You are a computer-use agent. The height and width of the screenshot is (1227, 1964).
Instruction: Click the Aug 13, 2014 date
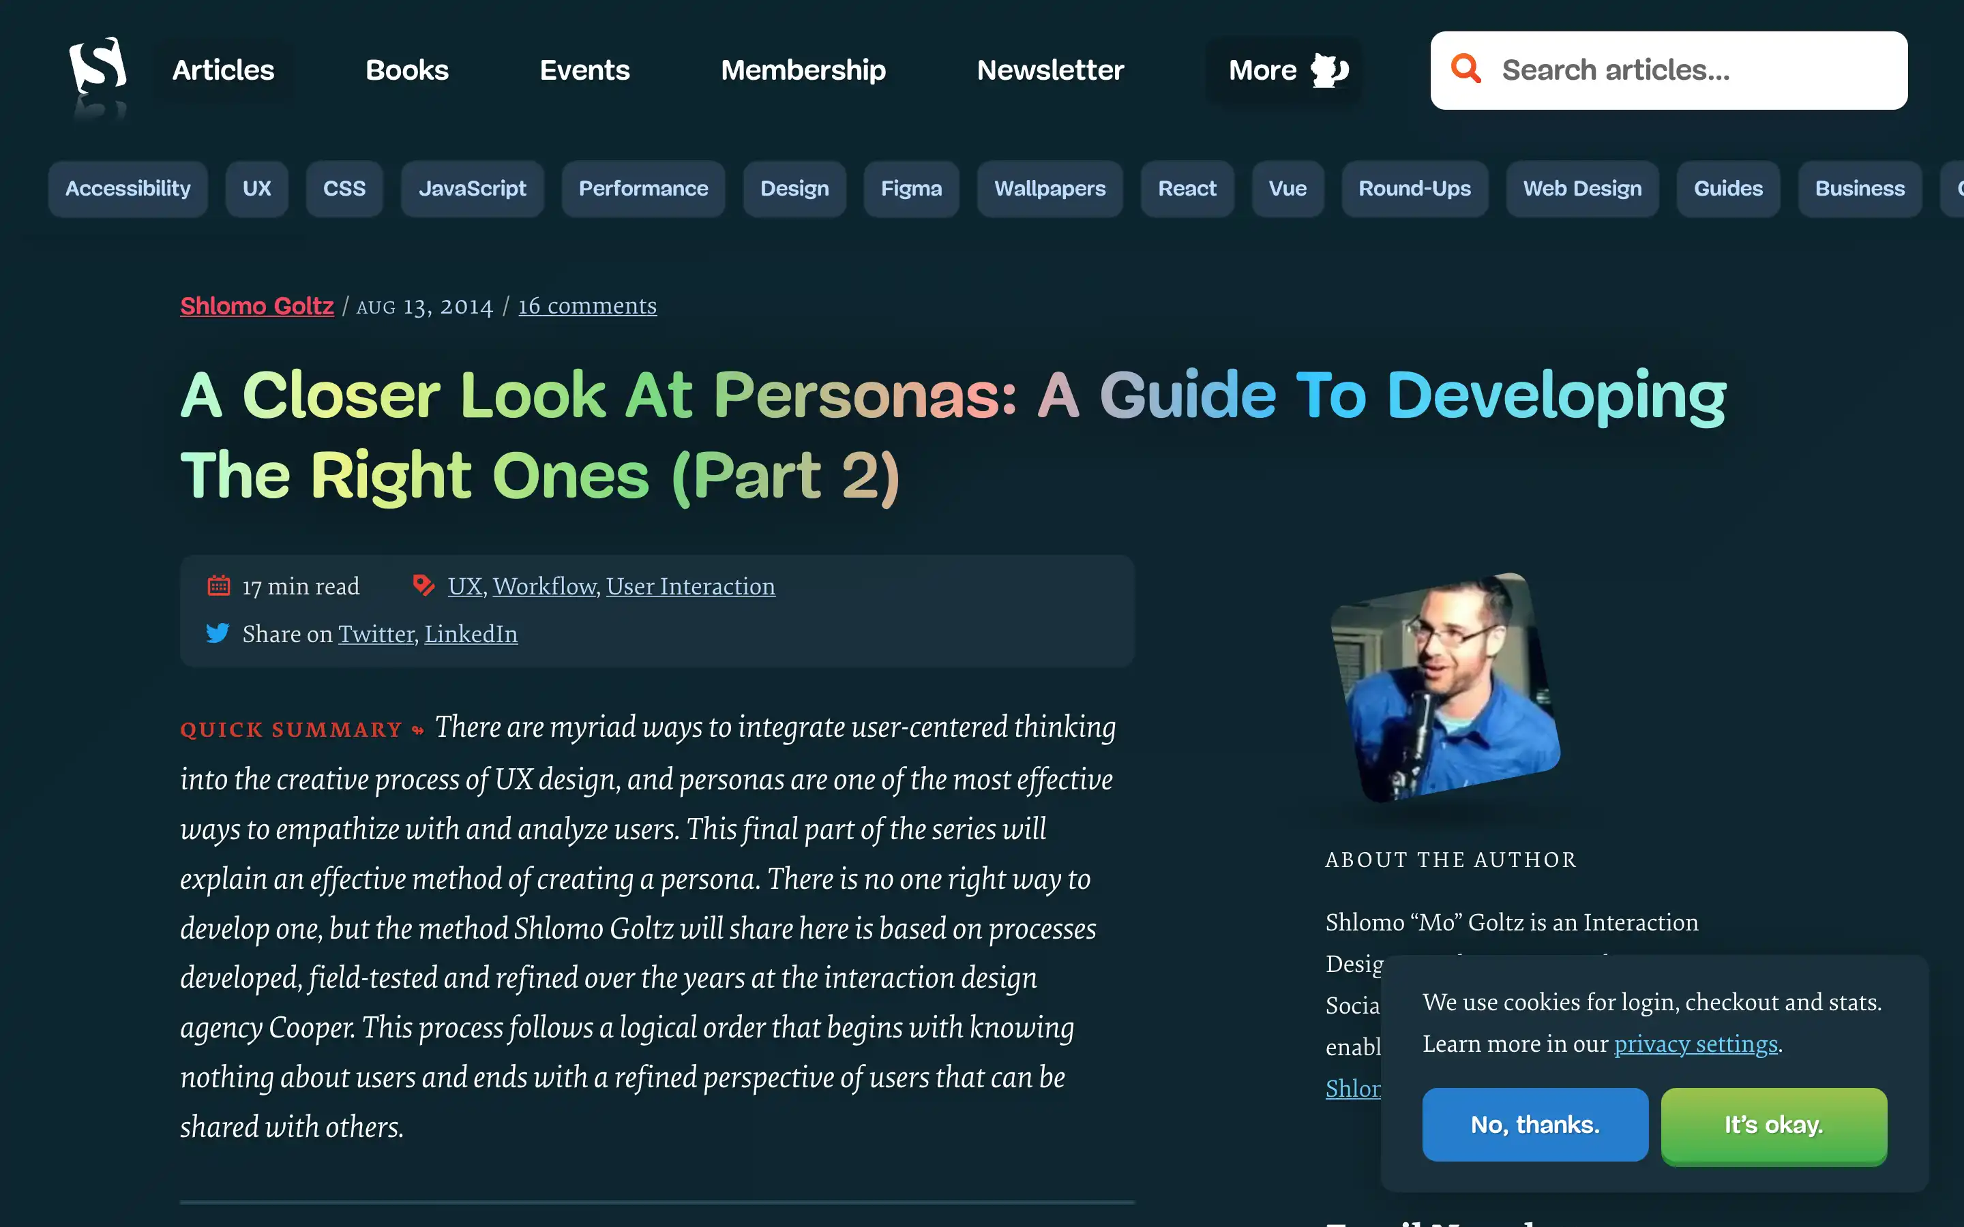pos(424,307)
